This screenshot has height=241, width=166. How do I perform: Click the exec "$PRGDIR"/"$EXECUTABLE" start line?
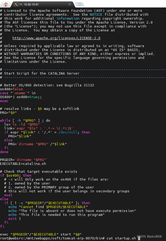point(41,234)
